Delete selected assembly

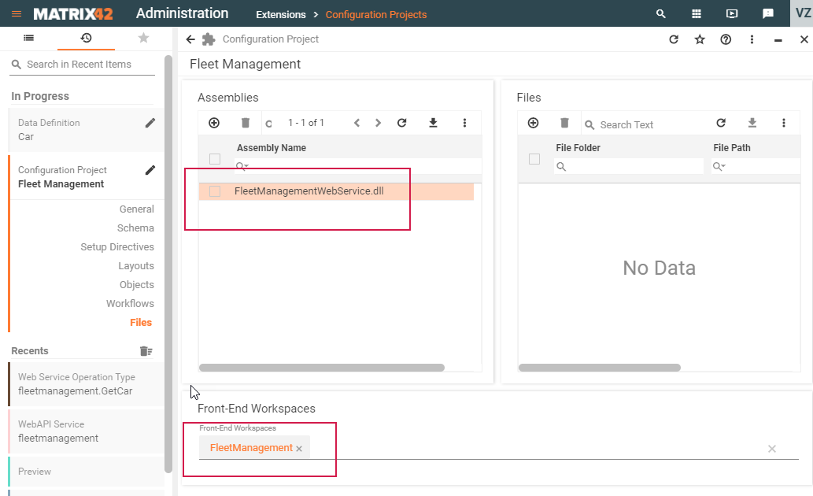pos(246,123)
